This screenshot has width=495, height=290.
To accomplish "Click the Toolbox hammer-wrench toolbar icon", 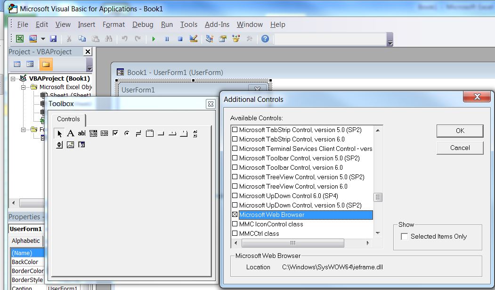I will click(x=250, y=39).
